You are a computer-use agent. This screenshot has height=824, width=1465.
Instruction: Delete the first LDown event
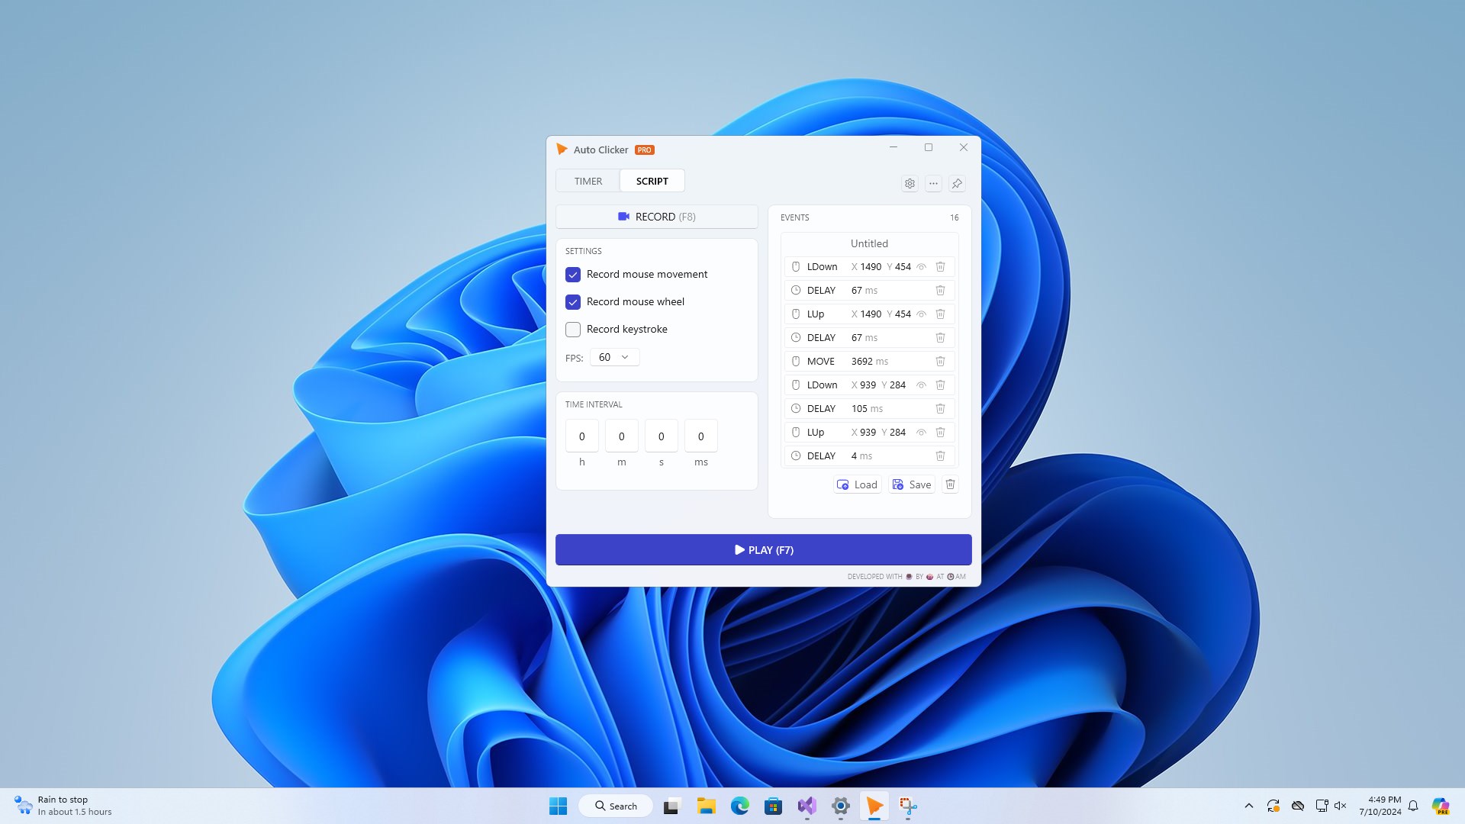[x=940, y=266]
